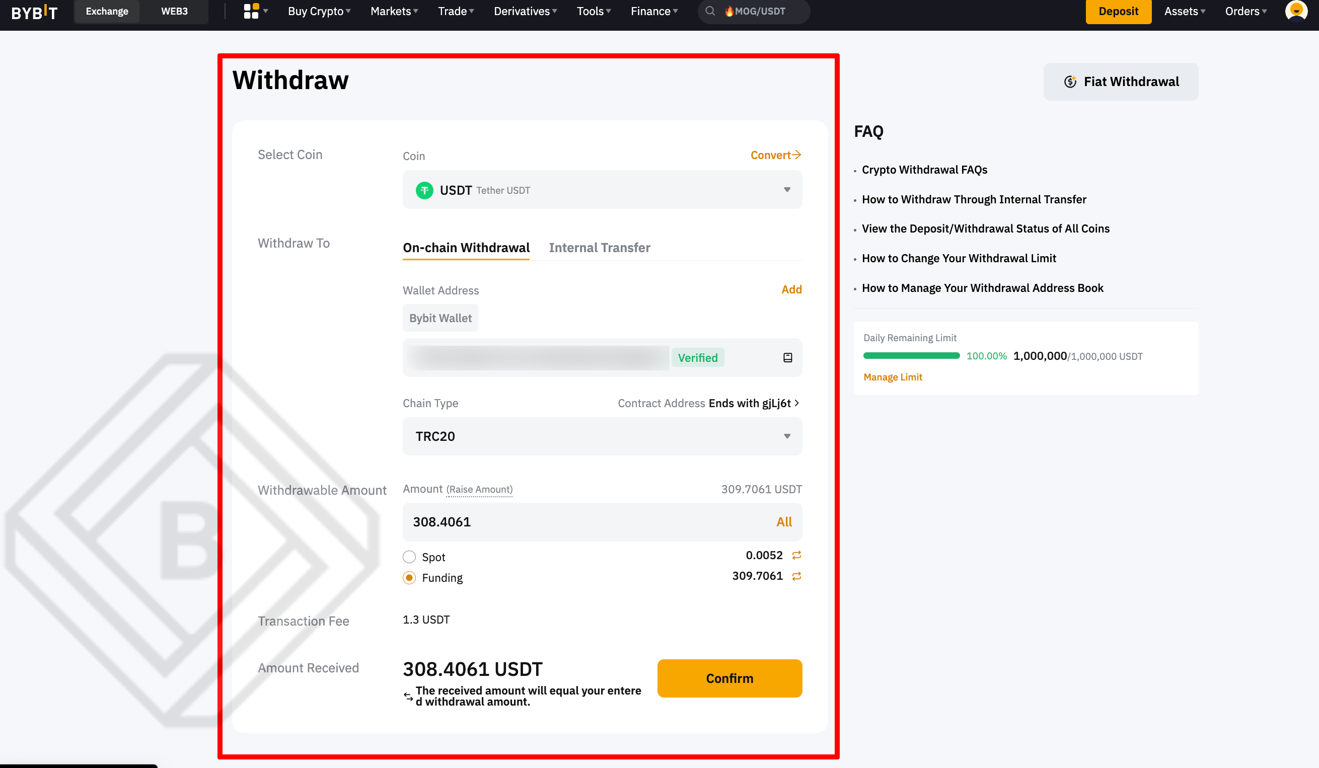Expand the TRC20 chain type dropdown
1319x768 pixels.
click(602, 436)
